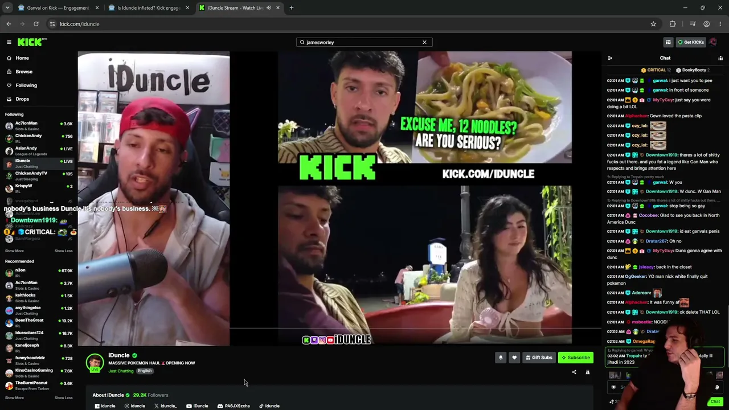
Task: Clear the jamesworley search text
Action: pos(424,42)
